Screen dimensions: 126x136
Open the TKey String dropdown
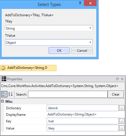pyautogui.click(x=90, y=28)
